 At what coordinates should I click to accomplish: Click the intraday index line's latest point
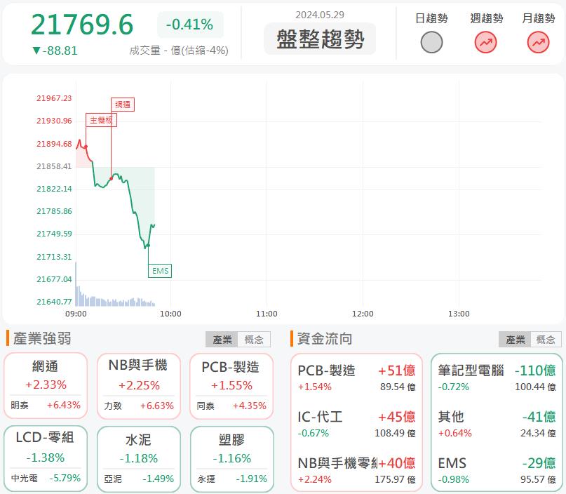154,226
